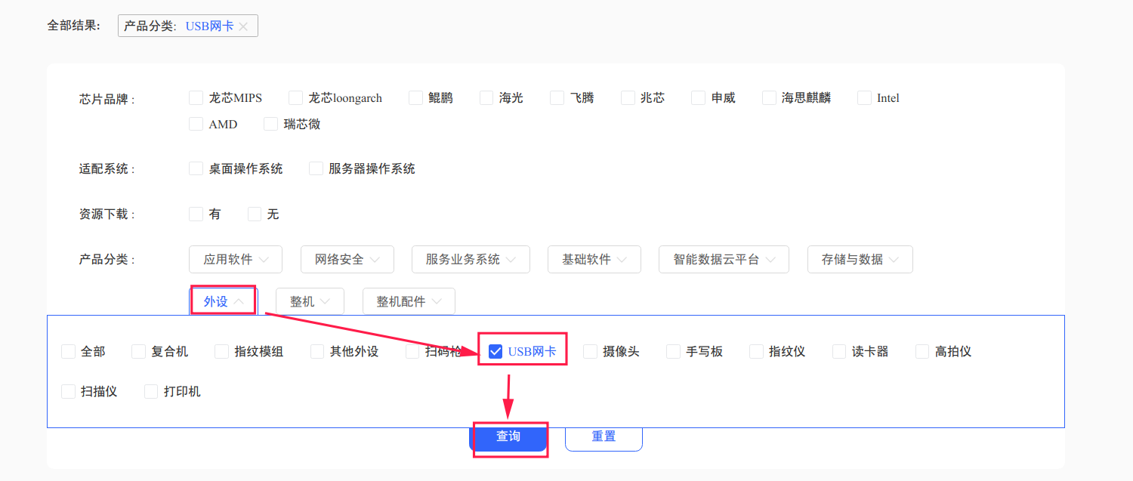This screenshot has width=1133, height=481.
Task: Select the 复合机 checkbox
Action: click(139, 351)
